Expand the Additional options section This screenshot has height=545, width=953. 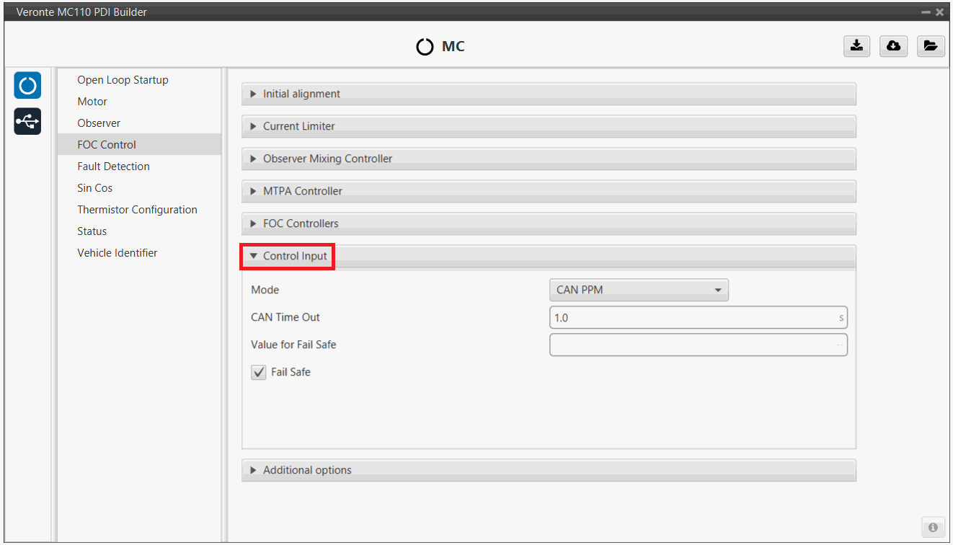point(307,470)
